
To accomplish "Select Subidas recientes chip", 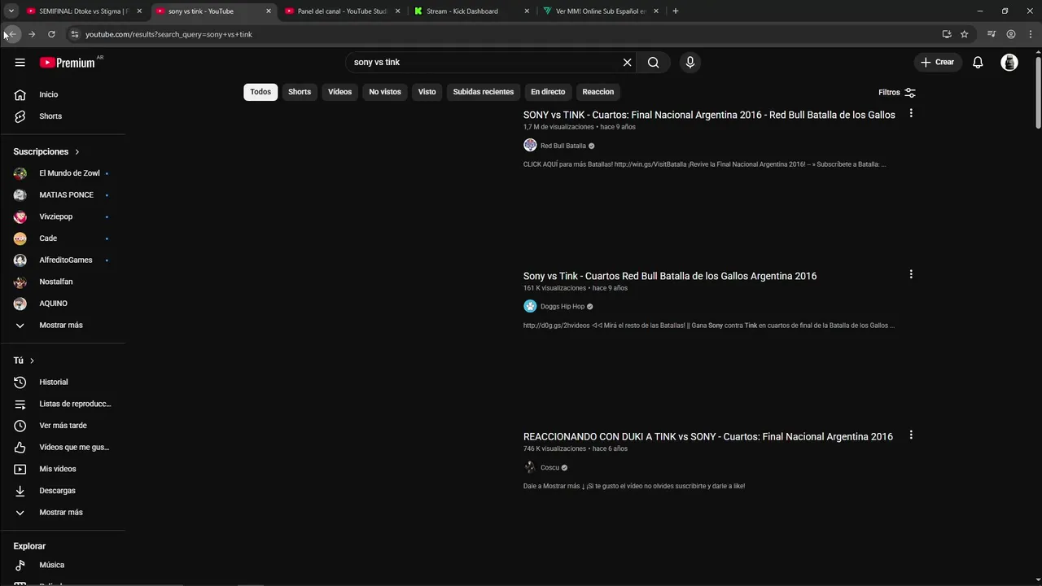I will pos(484,92).
